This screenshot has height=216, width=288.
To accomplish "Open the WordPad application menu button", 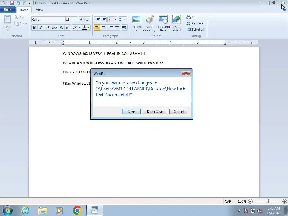I will click(8, 10).
